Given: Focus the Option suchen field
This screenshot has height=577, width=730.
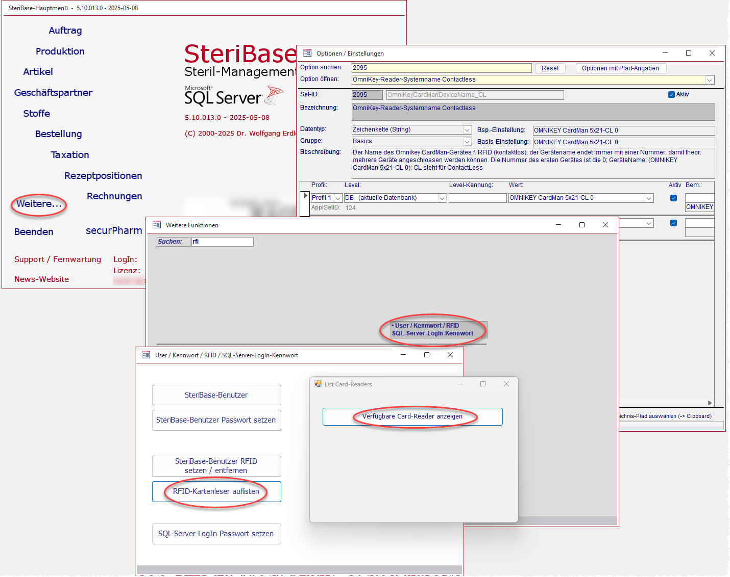Looking at the screenshot, I should [442, 68].
